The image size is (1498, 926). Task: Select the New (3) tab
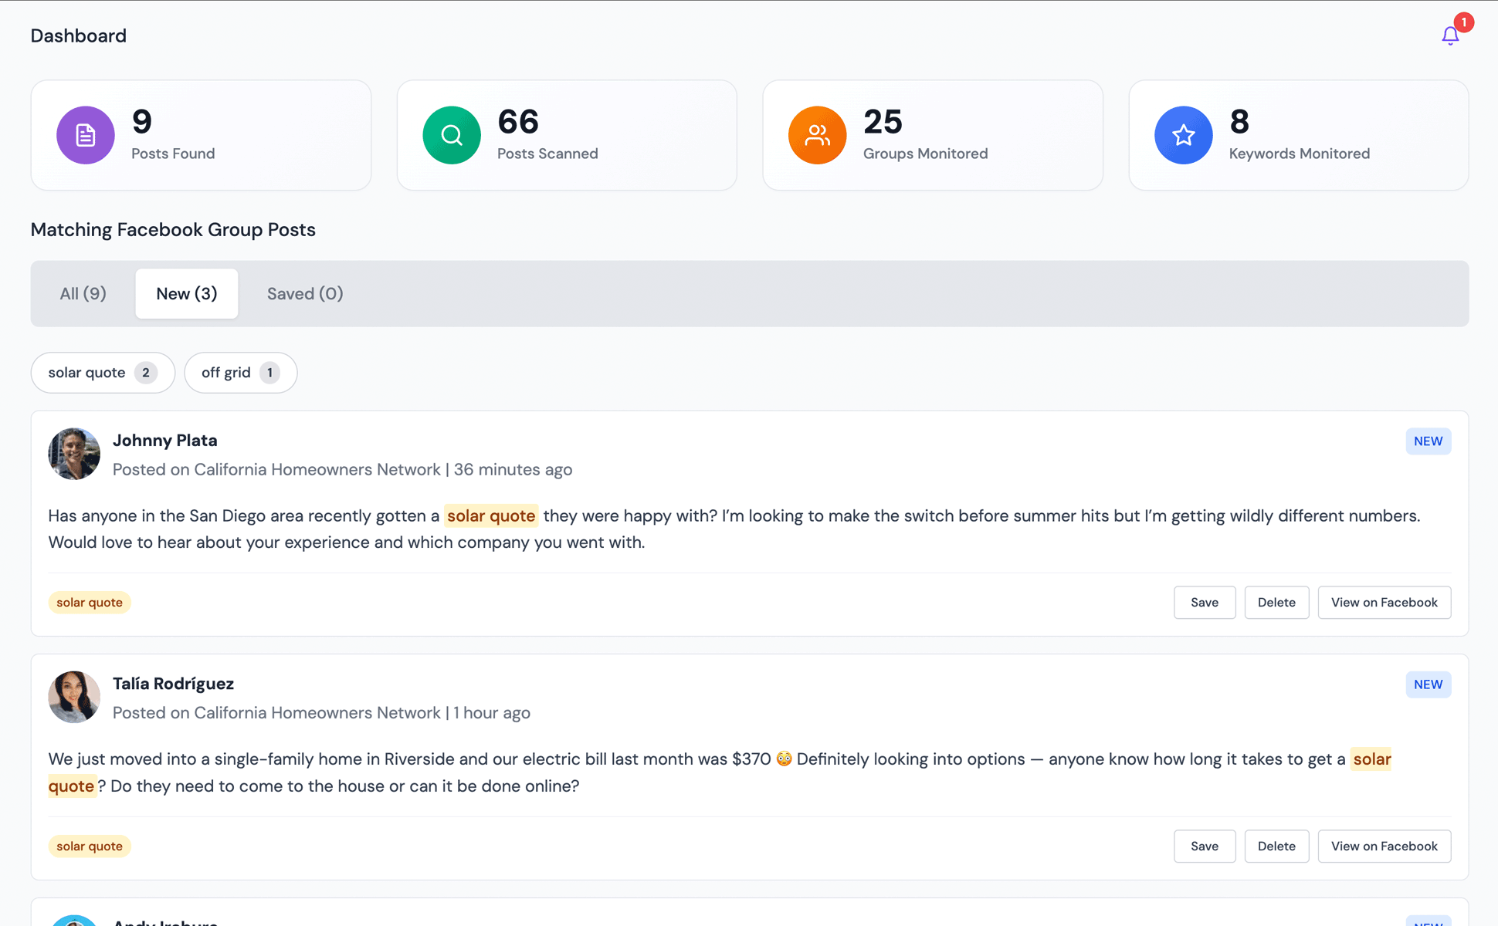[187, 293]
